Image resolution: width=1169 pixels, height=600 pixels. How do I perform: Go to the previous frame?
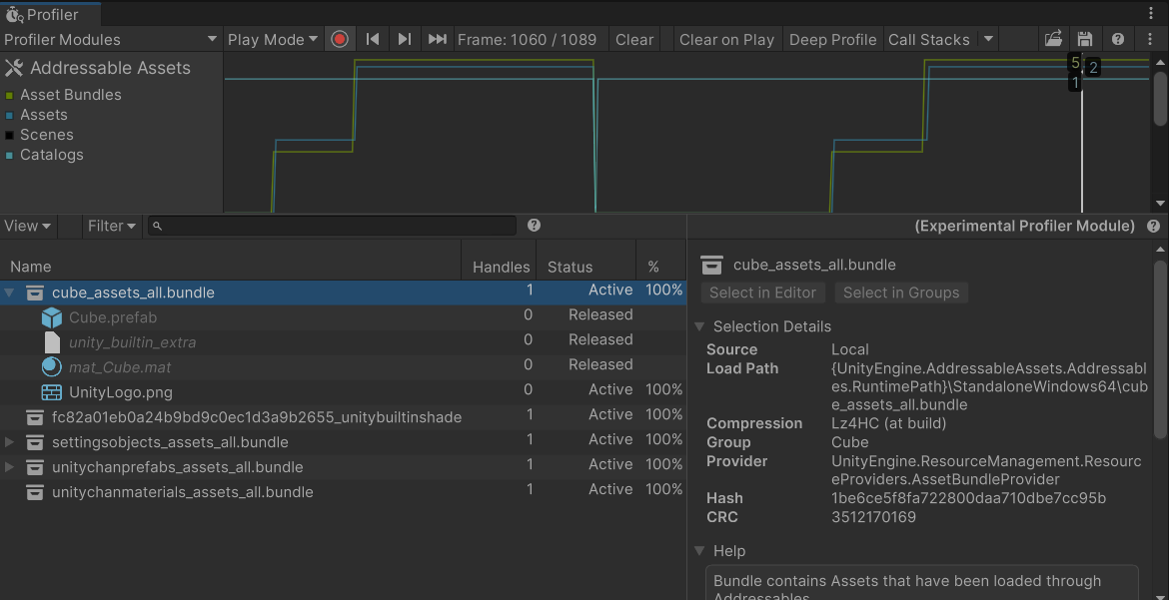coord(373,40)
